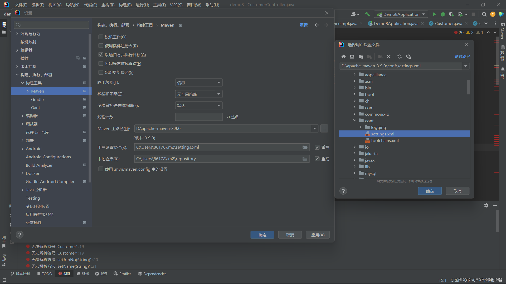Open tool window gear settings icon
The image size is (506, 284).
[486, 205]
